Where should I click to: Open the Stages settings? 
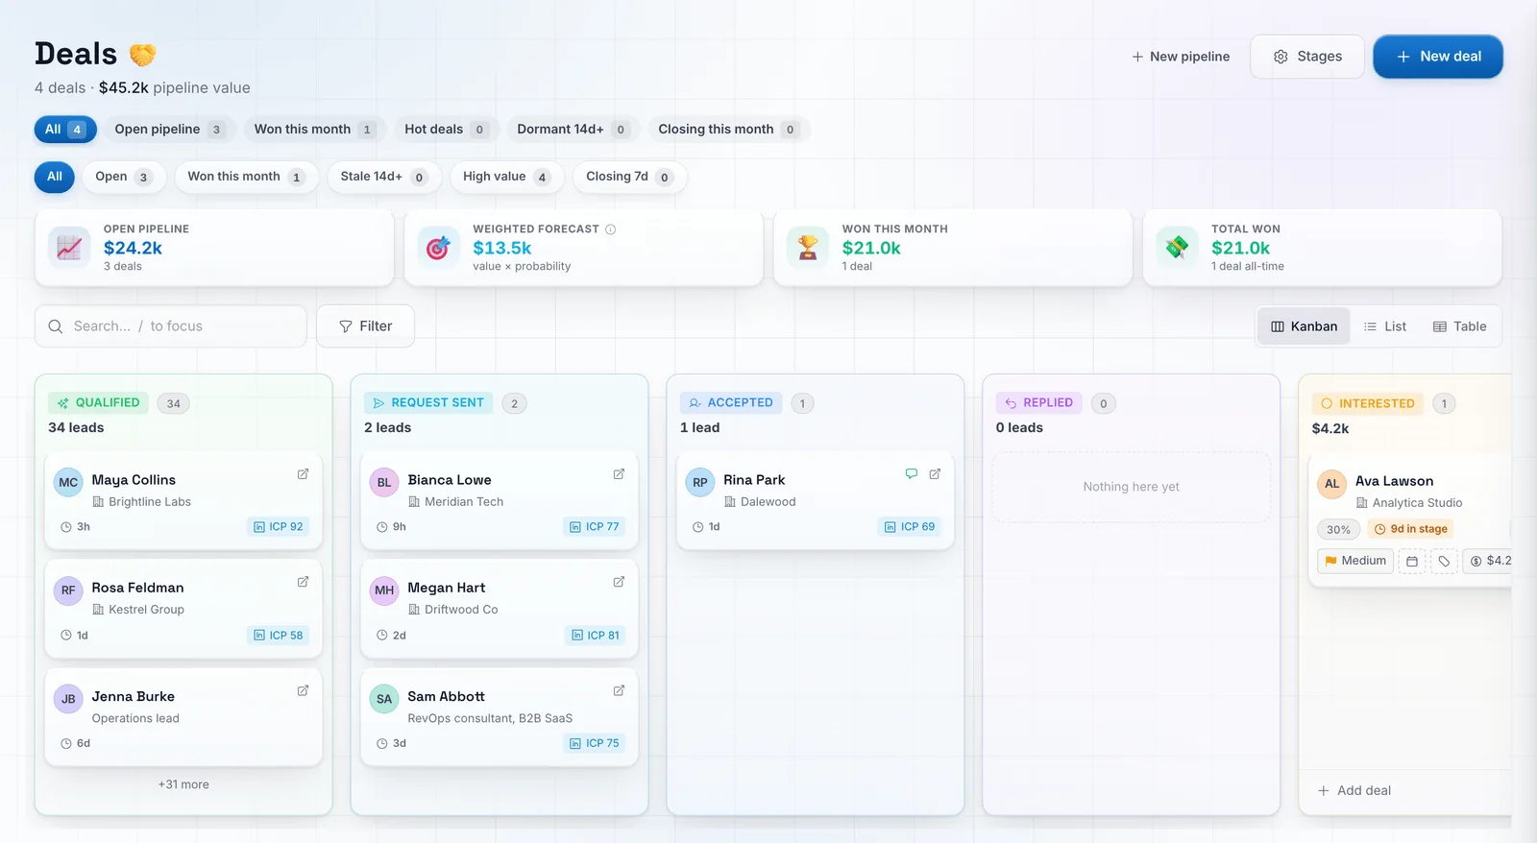point(1307,57)
